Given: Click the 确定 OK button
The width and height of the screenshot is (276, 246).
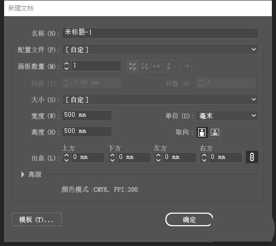Looking at the screenshot, I should 189,219.
